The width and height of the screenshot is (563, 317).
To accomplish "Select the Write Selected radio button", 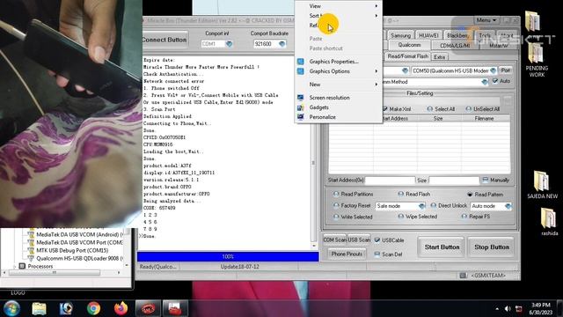I will point(336,217).
